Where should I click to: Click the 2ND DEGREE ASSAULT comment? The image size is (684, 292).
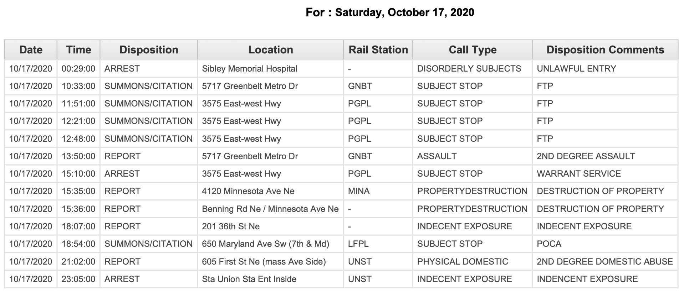586,156
